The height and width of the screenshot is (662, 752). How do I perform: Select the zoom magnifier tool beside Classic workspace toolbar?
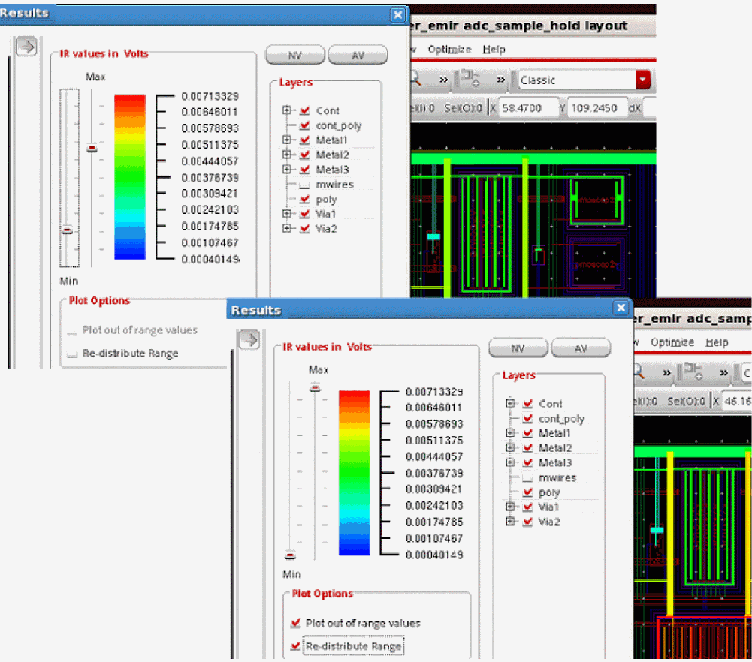[416, 80]
